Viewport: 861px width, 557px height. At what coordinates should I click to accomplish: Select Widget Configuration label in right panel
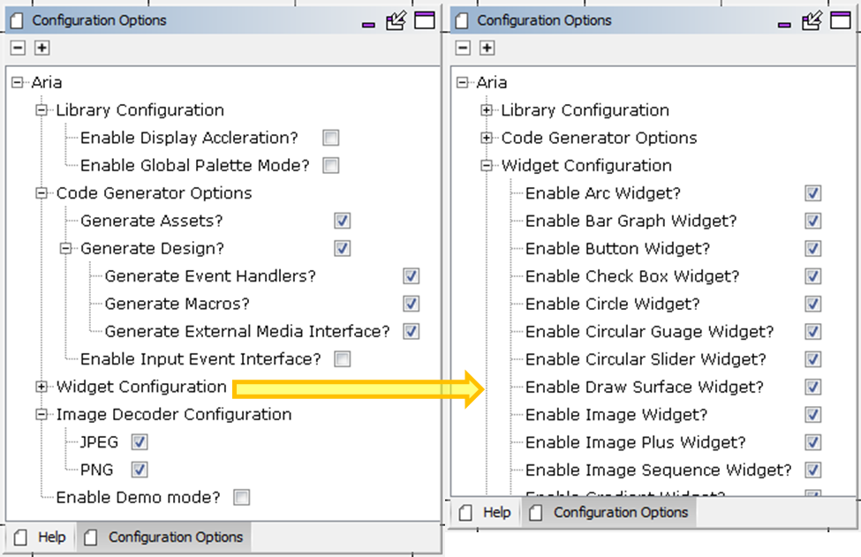click(x=586, y=165)
